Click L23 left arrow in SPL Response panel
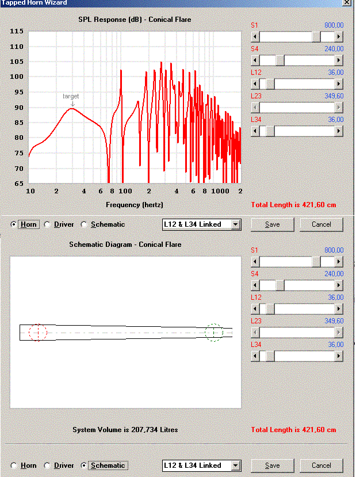The image size is (356, 477). coord(255,108)
